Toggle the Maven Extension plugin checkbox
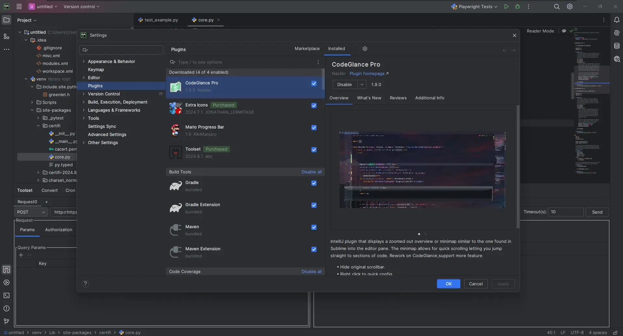Image resolution: width=623 pixels, height=336 pixels. click(x=314, y=249)
